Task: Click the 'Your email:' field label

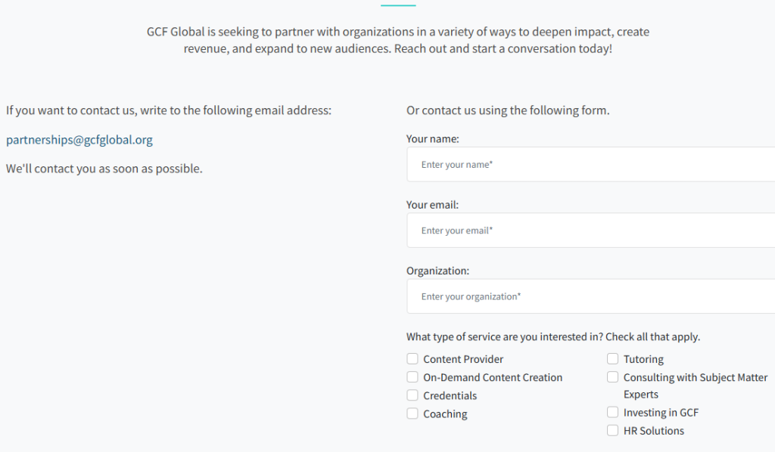Action: point(433,205)
